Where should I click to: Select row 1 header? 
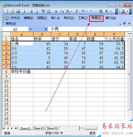6,39
